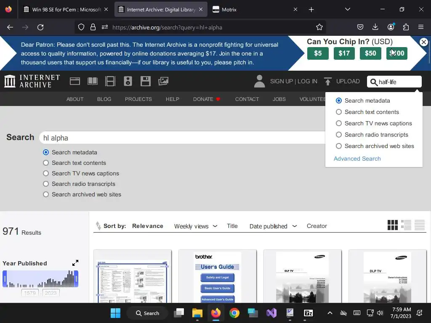Donate $50 button
Screen dimensions: 431x323
(x=370, y=53)
